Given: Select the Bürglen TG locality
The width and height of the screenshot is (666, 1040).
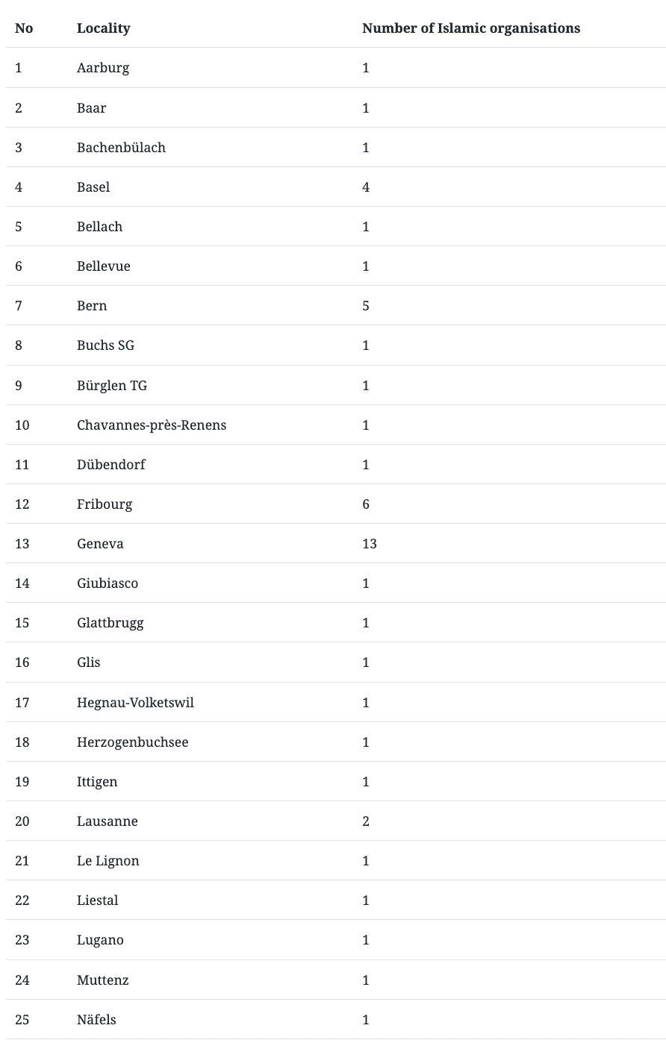Looking at the screenshot, I should coord(112,386).
